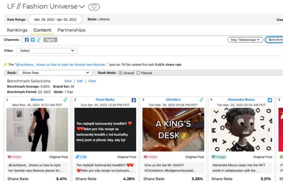Open Alexandra Moura NFT image thumbnail
This screenshot has width=283, height=182.
coord(241,130)
